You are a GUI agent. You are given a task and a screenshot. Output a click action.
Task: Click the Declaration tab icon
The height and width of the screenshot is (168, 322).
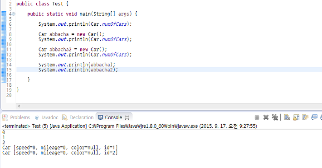[x=65, y=117]
